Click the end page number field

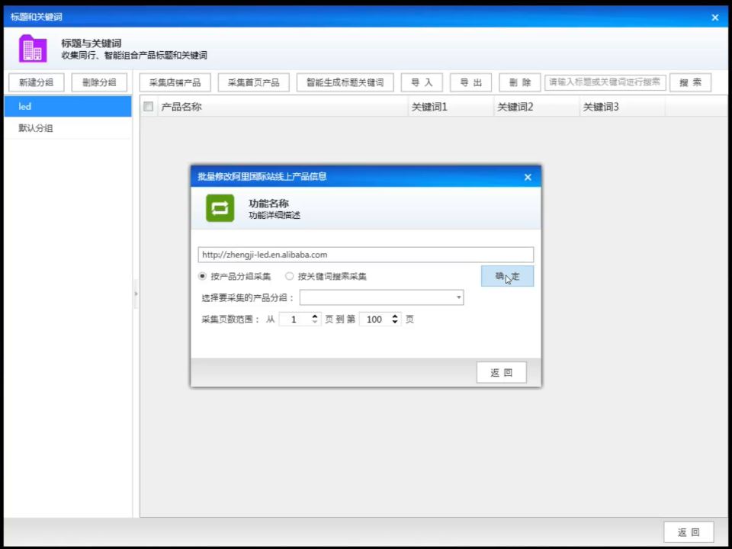[375, 319]
